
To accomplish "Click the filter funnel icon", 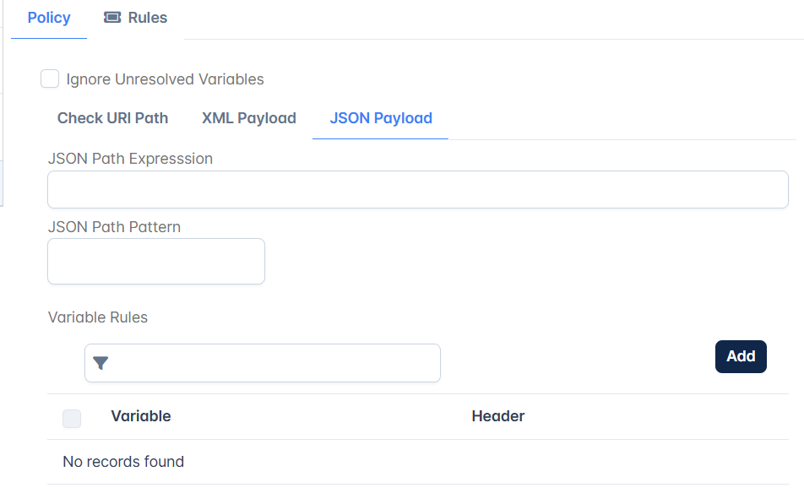I will point(100,363).
